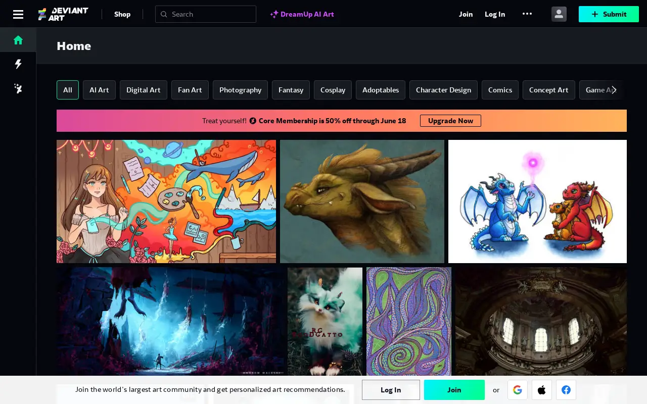Select the All category tab
This screenshot has height=404, width=647.
[x=68, y=90]
